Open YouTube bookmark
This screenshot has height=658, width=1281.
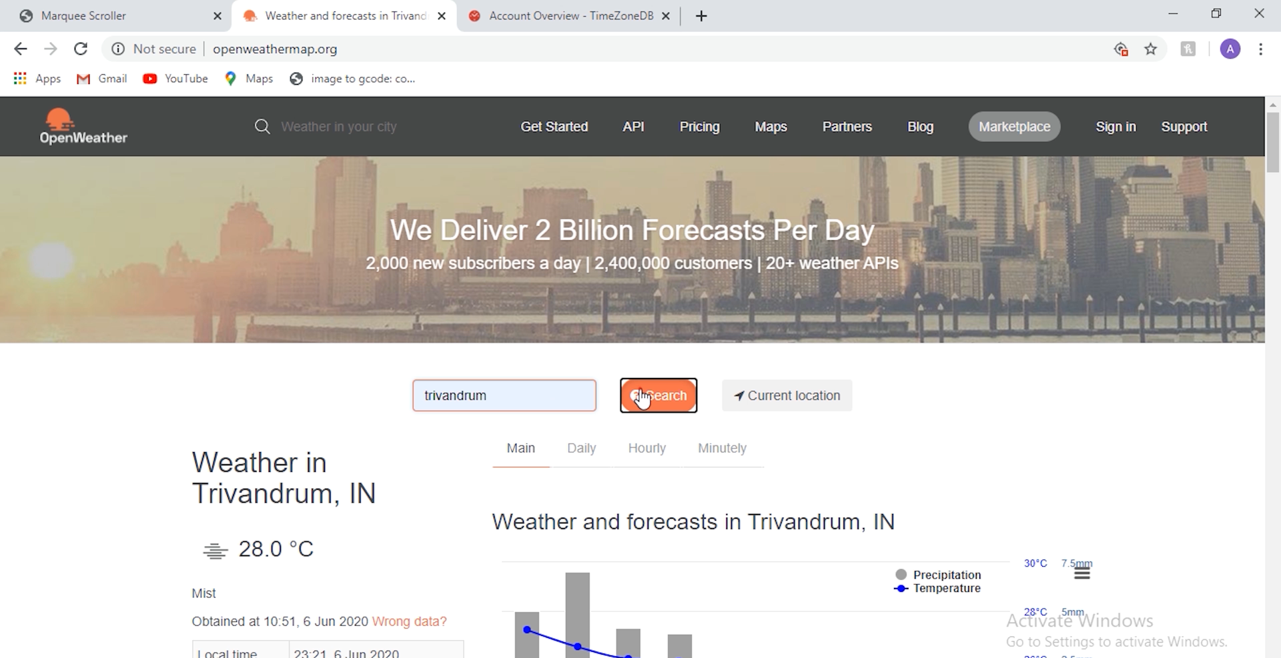(x=175, y=79)
